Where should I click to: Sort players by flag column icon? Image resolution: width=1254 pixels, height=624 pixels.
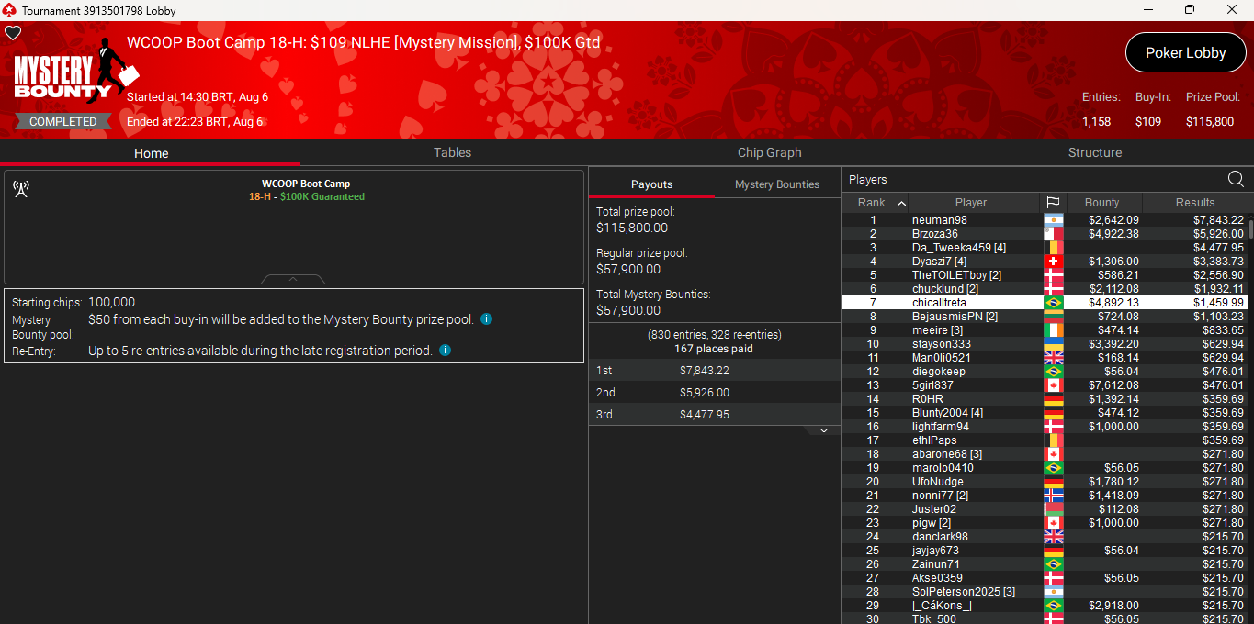point(1053,203)
